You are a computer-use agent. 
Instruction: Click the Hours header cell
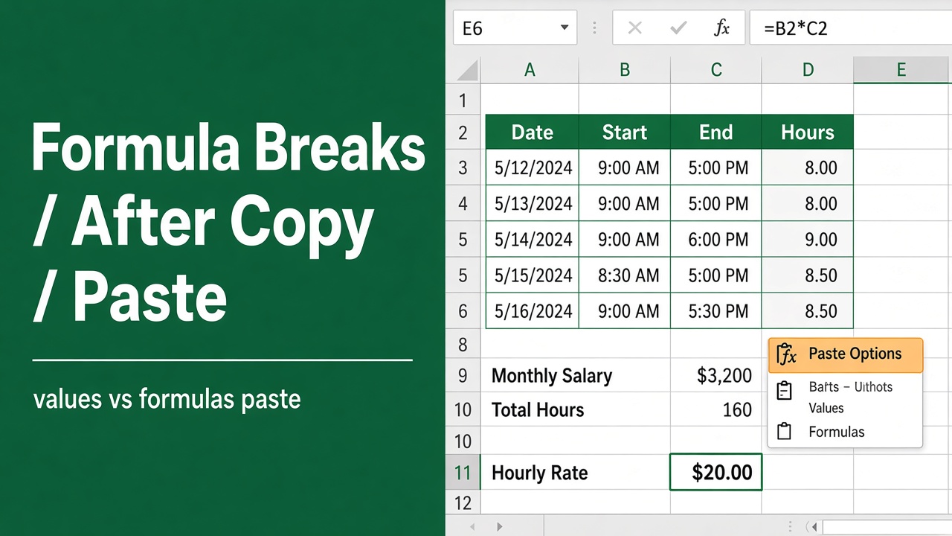tap(808, 133)
